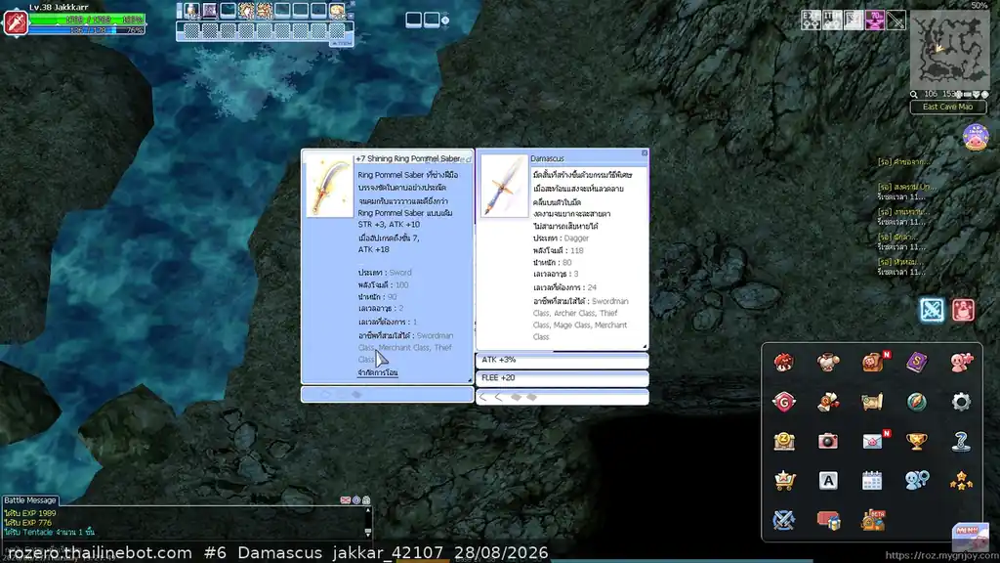The width and height of the screenshot is (1000, 563).
Task: Click the letter A keyboard icon
Action: (x=828, y=481)
